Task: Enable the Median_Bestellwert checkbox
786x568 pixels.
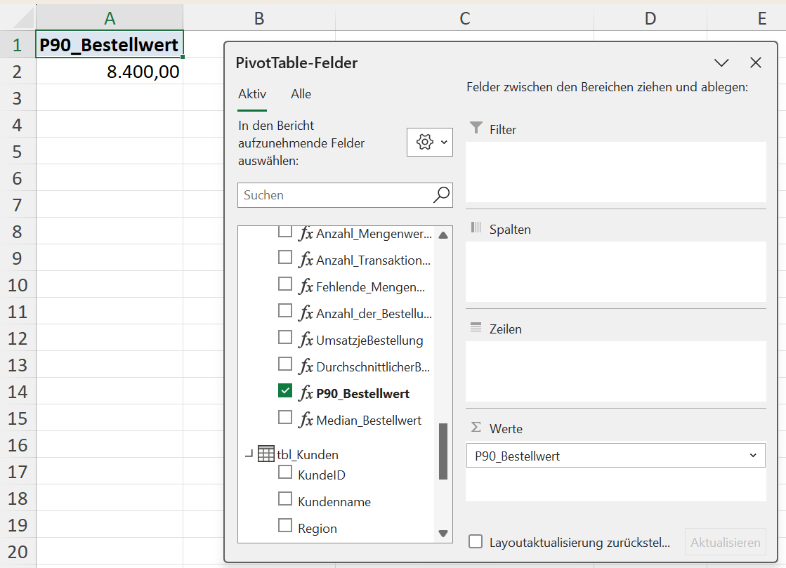Action: [285, 418]
